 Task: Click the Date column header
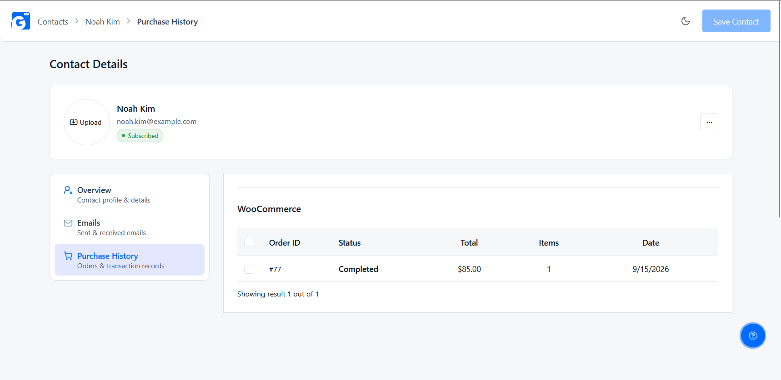pos(651,243)
